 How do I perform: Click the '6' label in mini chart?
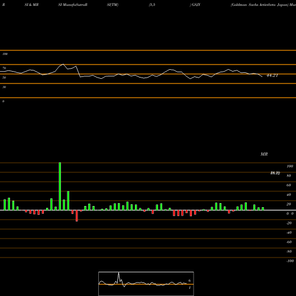coord(189,281)
